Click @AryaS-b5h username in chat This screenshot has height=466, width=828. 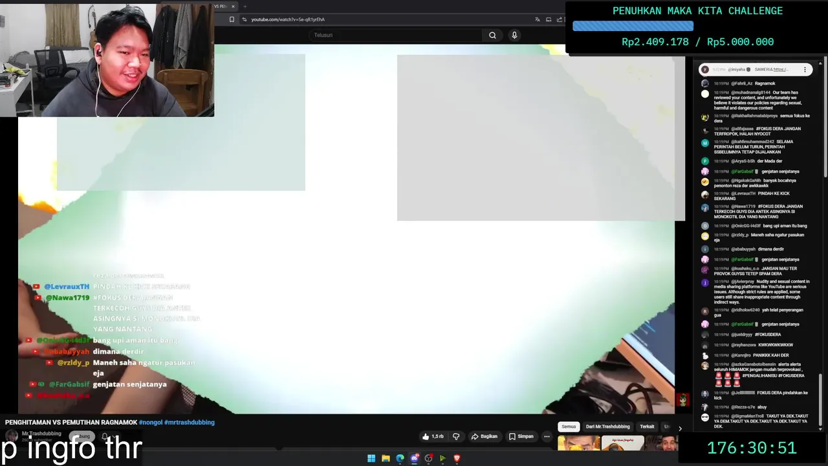coord(743,161)
